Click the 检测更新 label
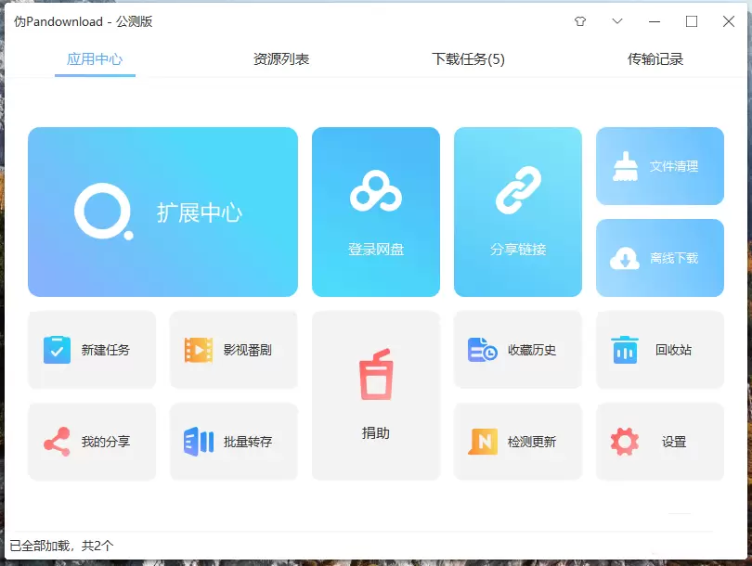Screen dimensions: 752x566 coord(532,442)
